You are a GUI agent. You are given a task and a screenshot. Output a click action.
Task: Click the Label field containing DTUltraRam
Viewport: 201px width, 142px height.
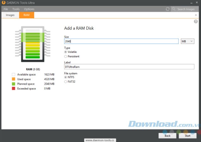[x=129, y=67]
